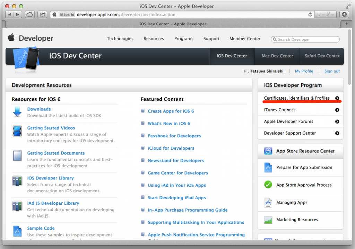Viewport: 355px width, 249px height.
Task: Click the iOS Developer Library books icon
Action: point(17,181)
